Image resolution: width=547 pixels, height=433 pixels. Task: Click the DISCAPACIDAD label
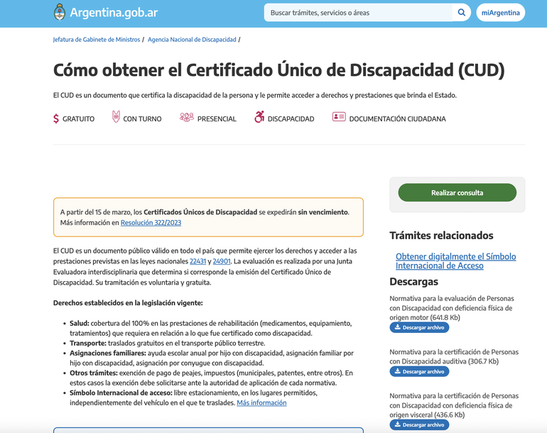(x=291, y=119)
